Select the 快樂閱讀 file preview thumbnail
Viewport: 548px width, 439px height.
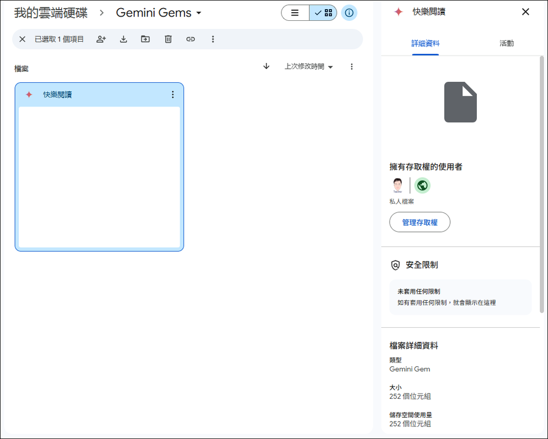click(99, 177)
